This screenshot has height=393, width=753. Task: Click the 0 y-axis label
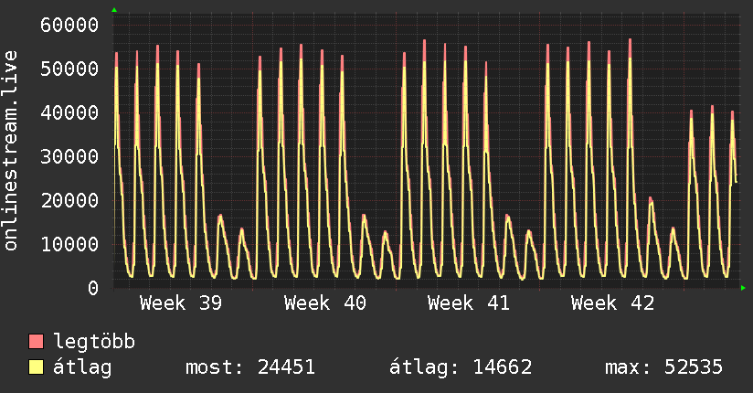tap(93, 288)
